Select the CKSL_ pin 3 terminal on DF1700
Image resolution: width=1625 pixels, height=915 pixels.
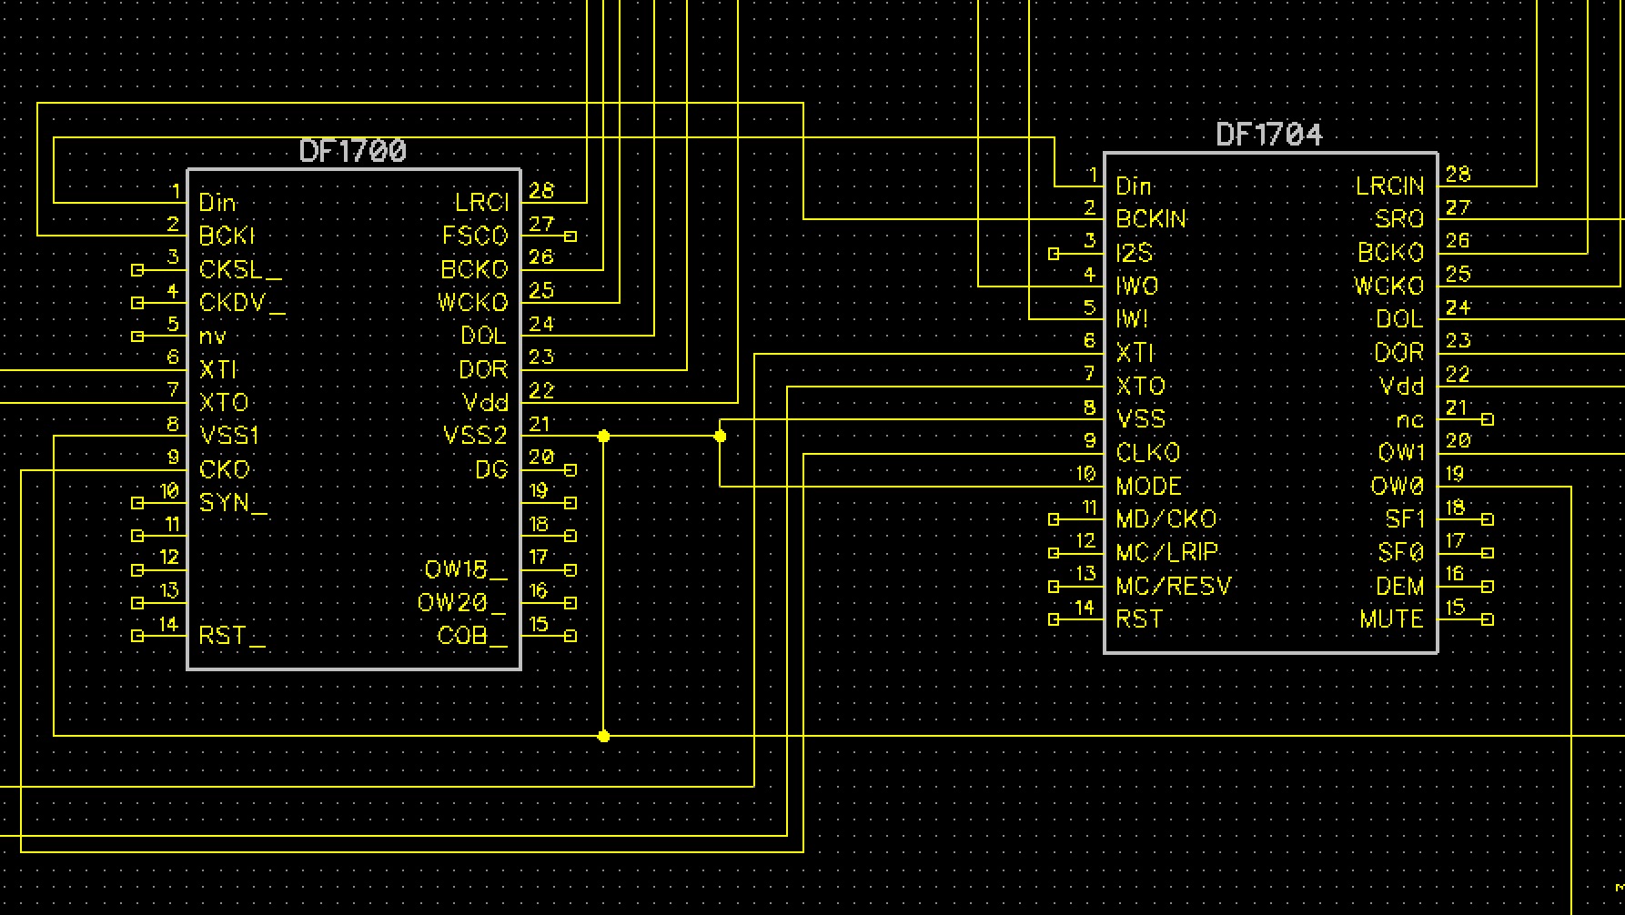coord(137,270)
